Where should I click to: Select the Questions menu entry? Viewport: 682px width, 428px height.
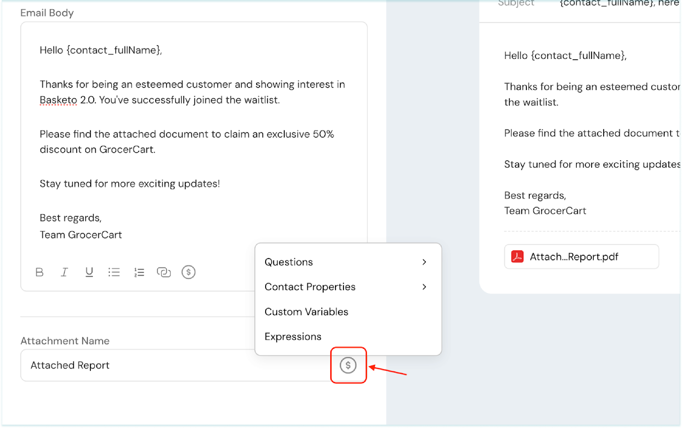(x=289, y=262)
